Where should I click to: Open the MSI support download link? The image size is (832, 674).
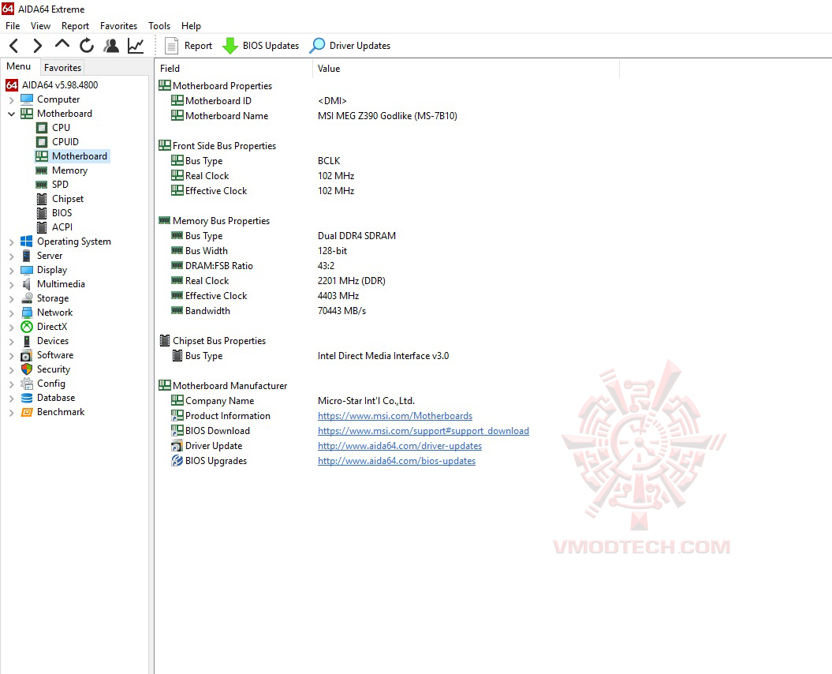pyautogui.click(x=423, y=431)
